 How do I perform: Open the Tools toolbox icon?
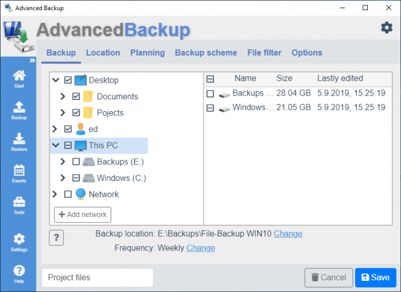pos(19,205)
